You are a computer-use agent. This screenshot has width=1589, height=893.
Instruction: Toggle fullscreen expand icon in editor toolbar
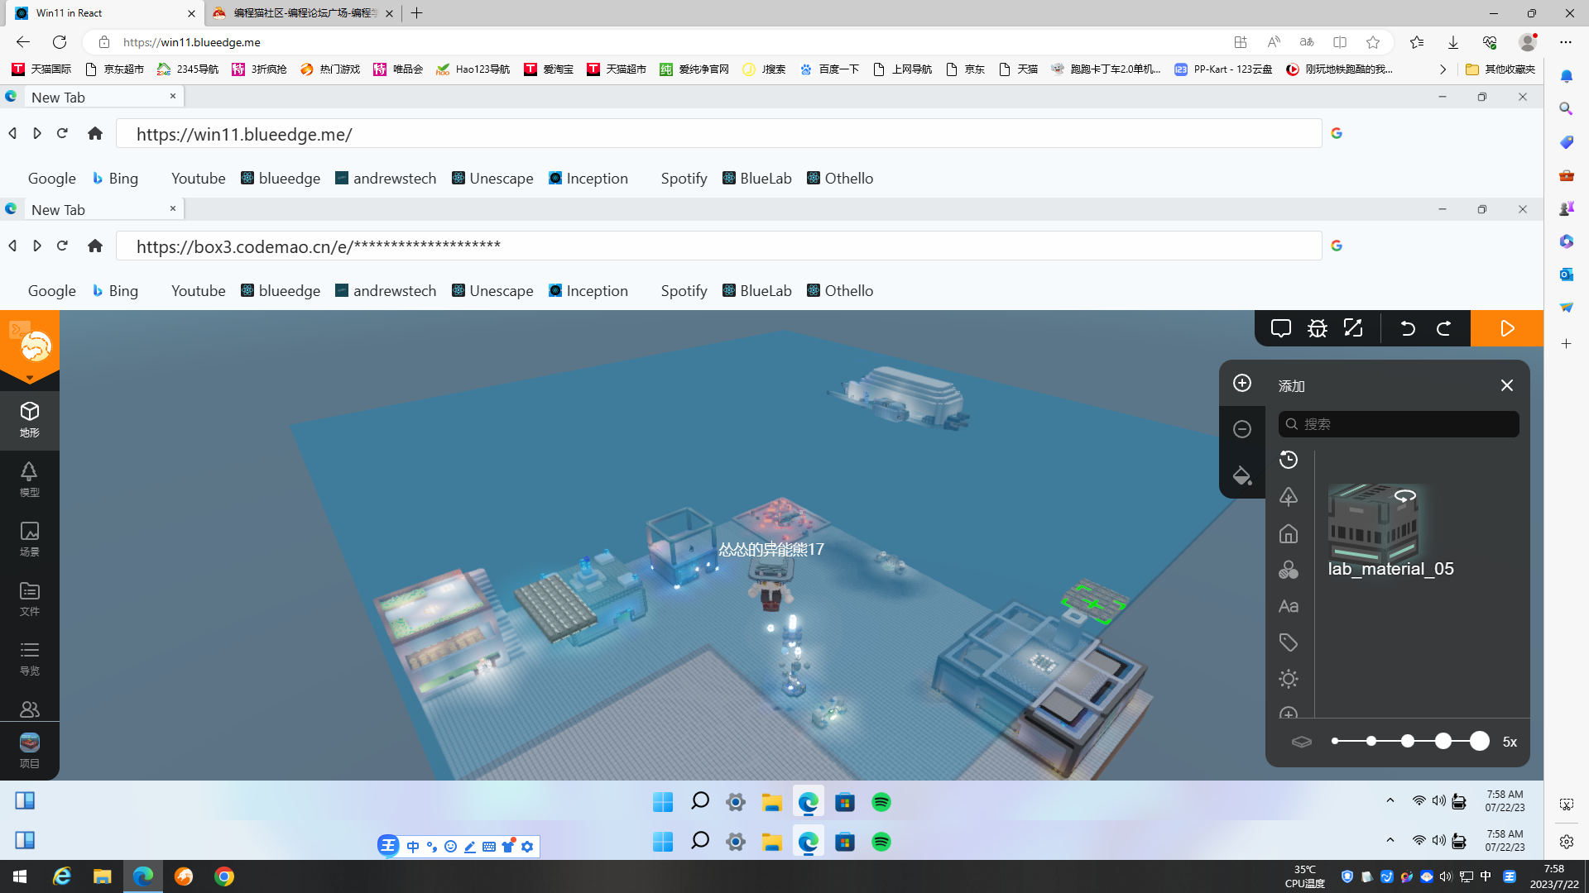point(1353,328)
